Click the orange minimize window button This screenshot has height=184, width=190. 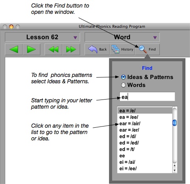point(11,27)
